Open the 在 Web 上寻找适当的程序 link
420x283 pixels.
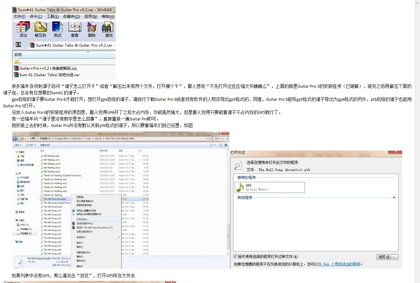[x=339, y=264]
